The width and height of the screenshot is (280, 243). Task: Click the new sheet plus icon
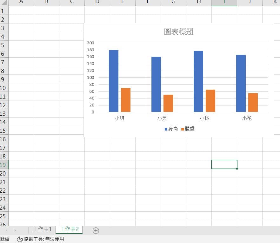click(95, 231)
